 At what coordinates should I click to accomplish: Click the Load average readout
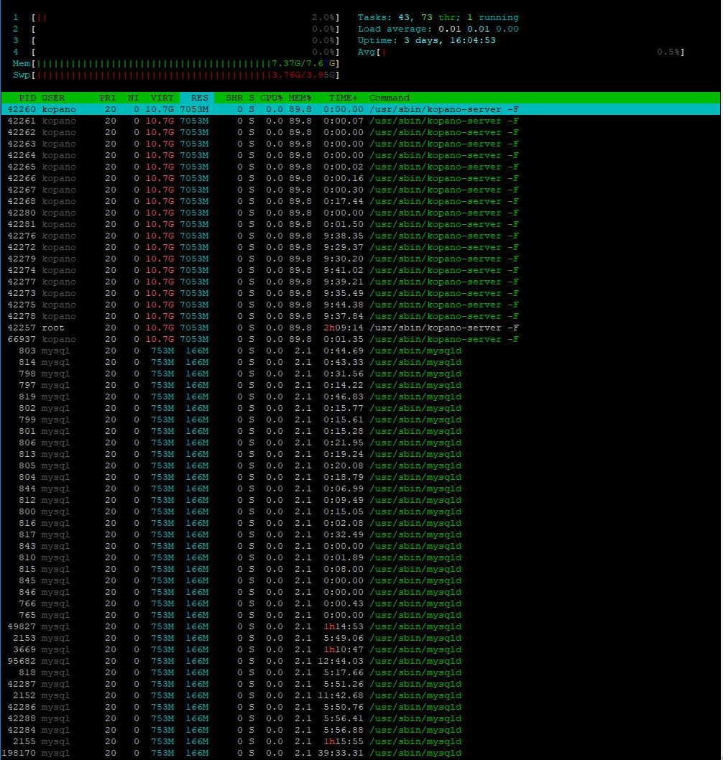pyautogui.click(x=438, y=29)
